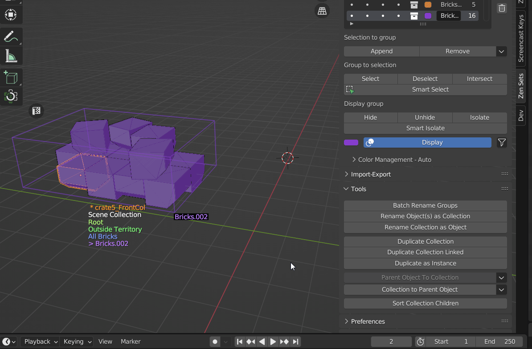The width and height of the screenshot is (532, 349).
Task: Toggle the box icon on the Bricks group row
Action: 413,4
